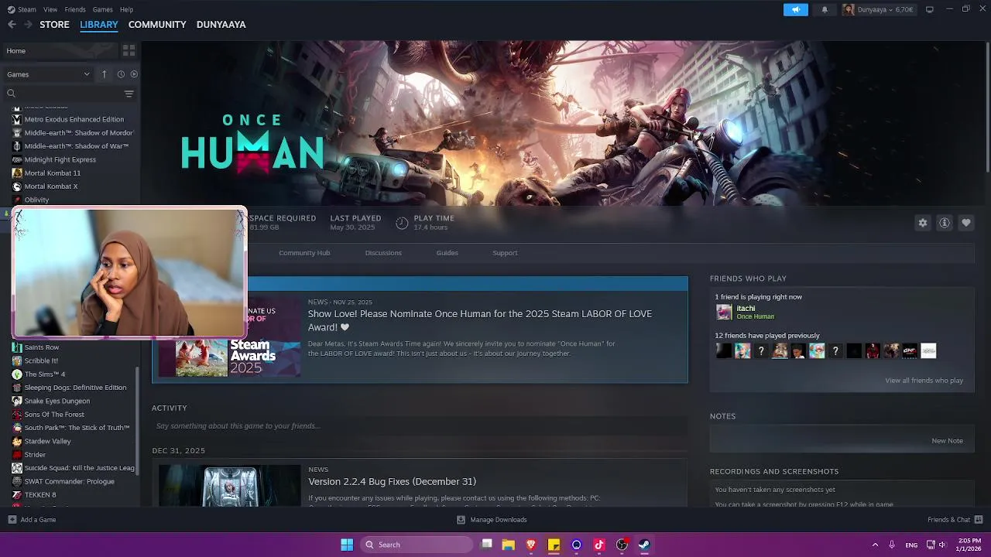This screenshot has height=557, width=991.
Task: Create a New Note
Action: coord(947,441)
